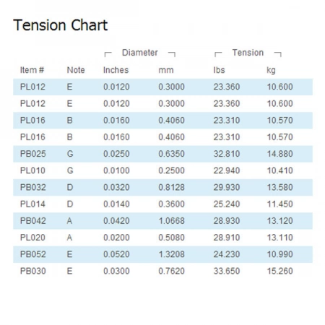The width and height of the screenshot is (325, 325).
Task: Select item PB042 row label
Action: [32, 221]
